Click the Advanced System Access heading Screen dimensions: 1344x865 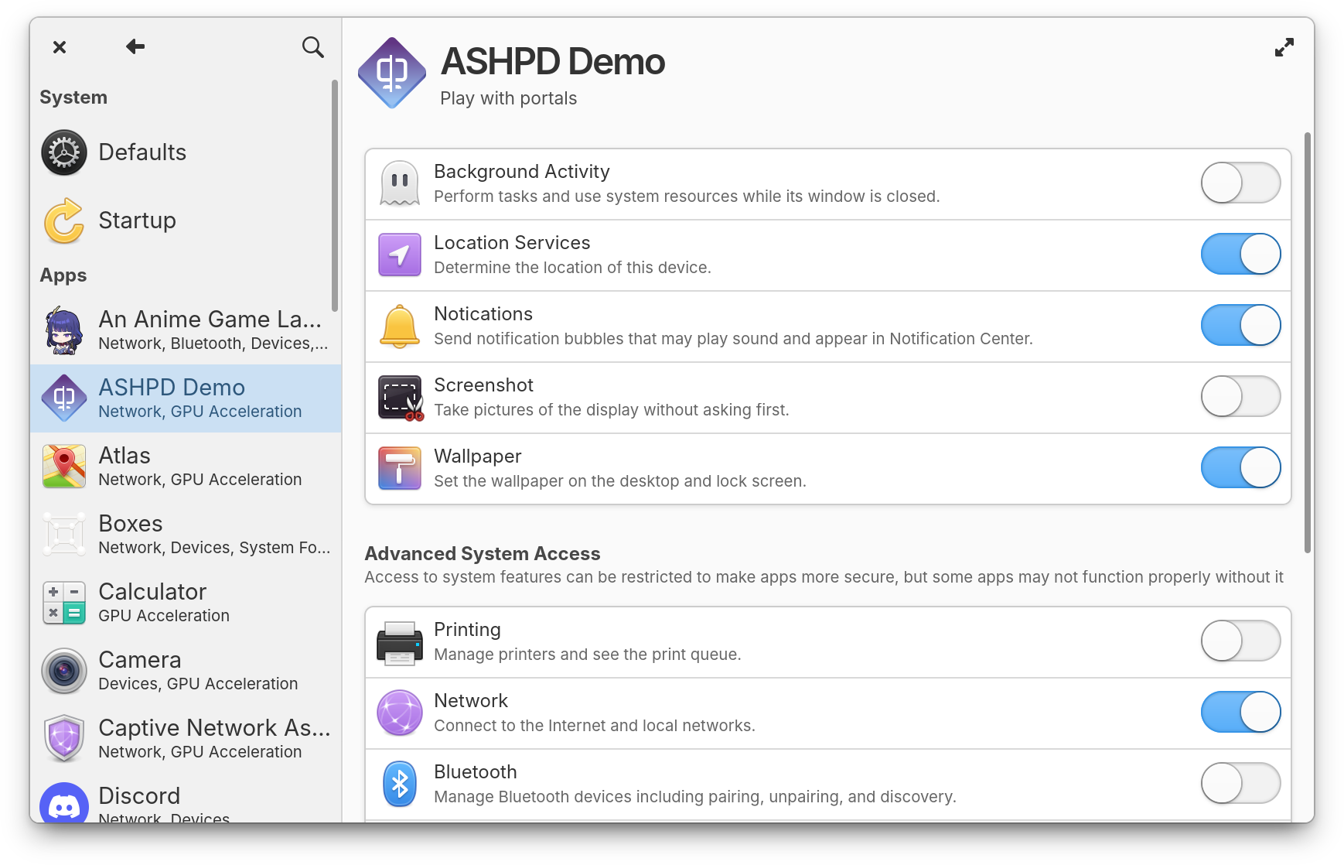(x=483, y=554)
